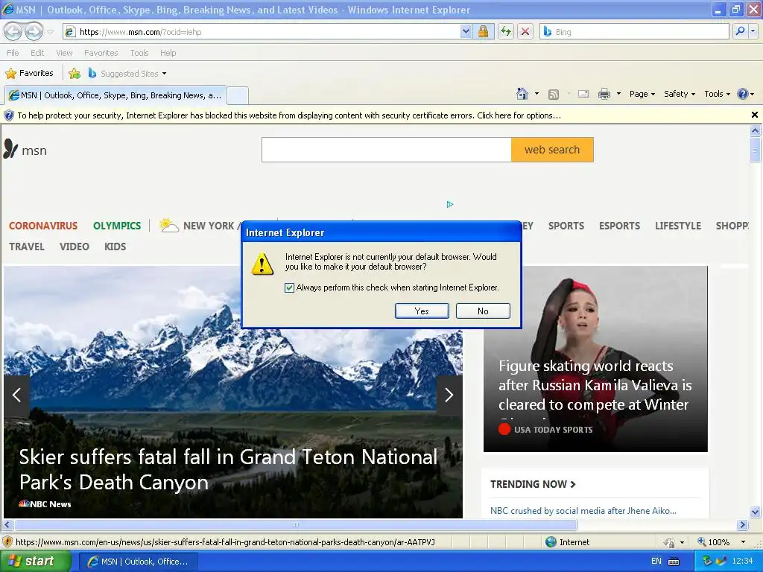
Task: Open the View menu
Action: (x=64, y=53)
